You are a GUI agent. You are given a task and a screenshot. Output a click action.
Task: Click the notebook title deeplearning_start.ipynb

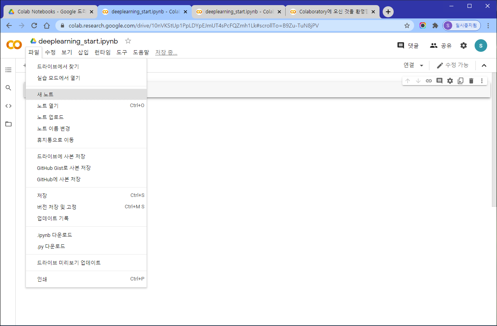[78, 41]
